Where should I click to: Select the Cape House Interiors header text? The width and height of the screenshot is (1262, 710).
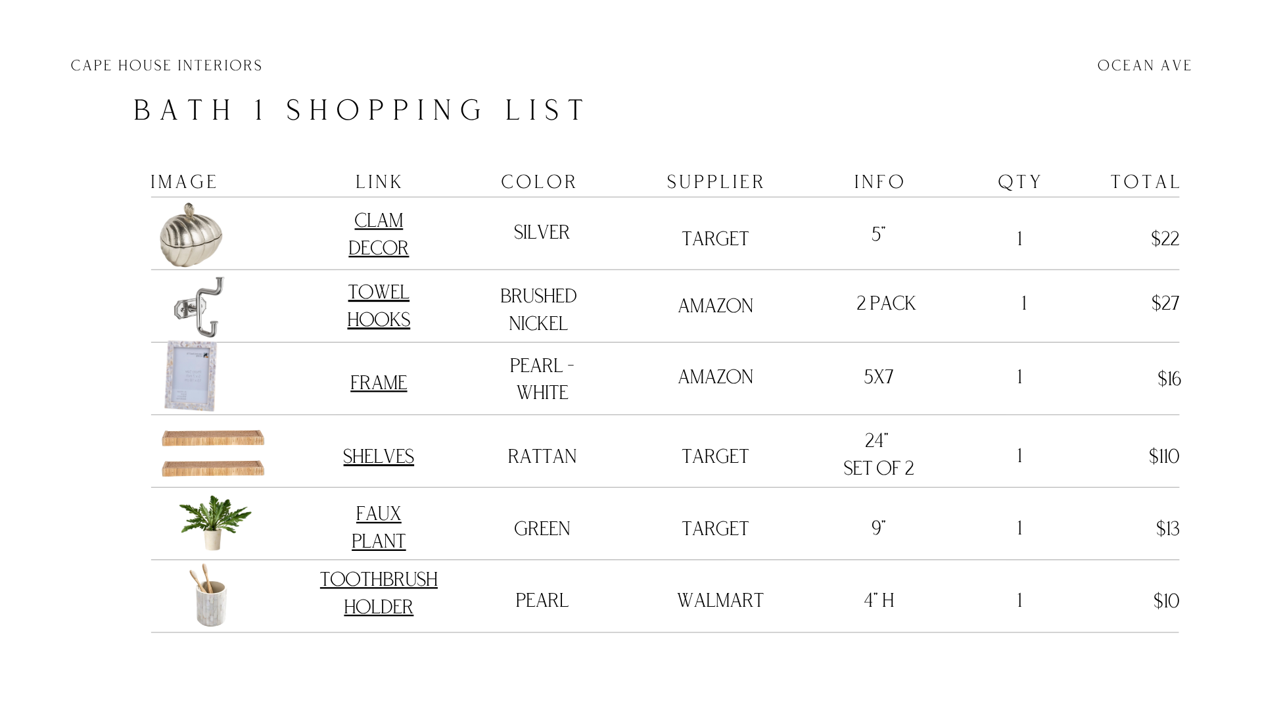tap(166, 66)
